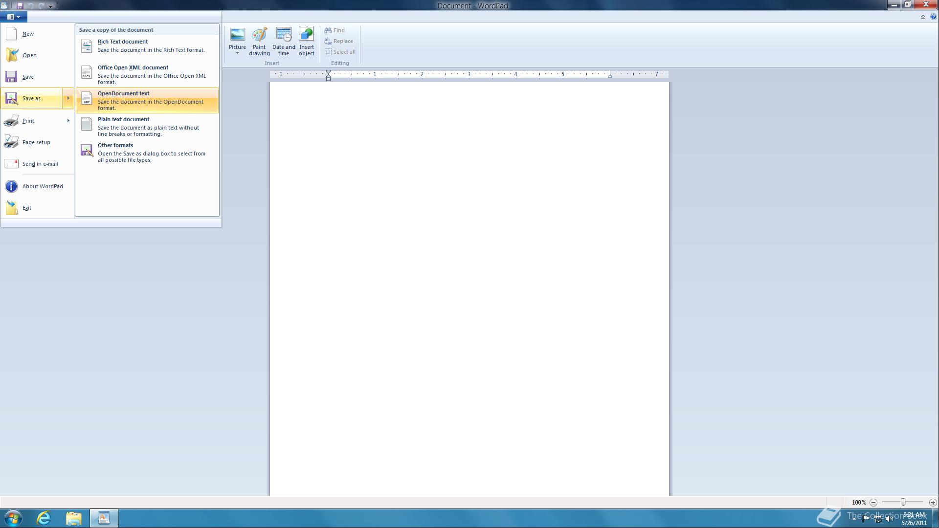Click the Send in e-mail envelope icon

point(11,164)
